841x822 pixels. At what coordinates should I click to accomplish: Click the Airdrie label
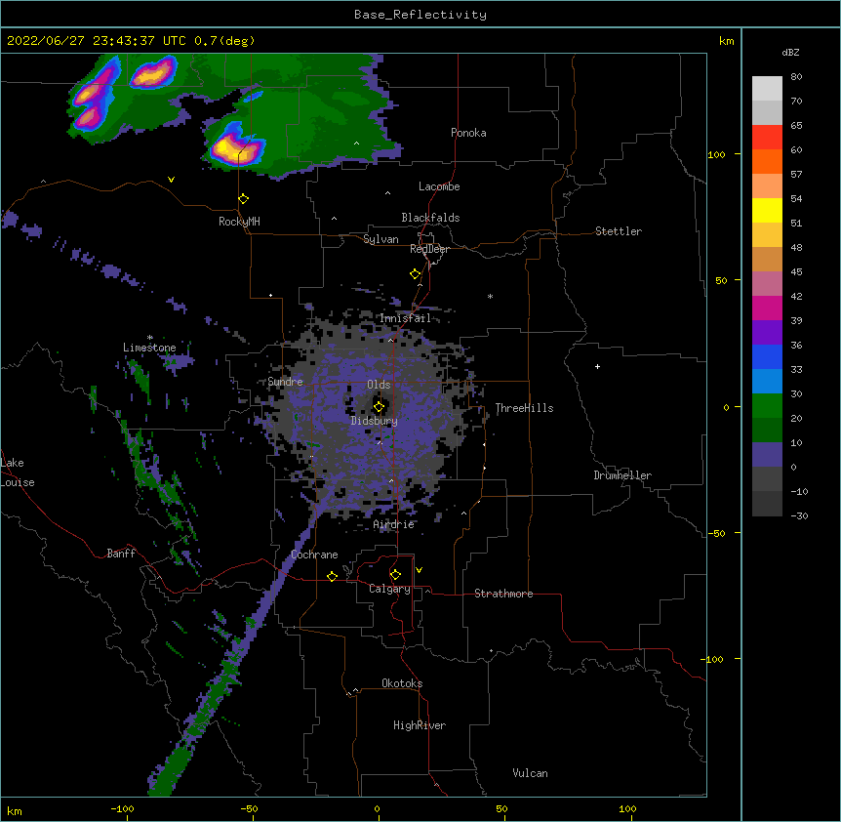394,524
